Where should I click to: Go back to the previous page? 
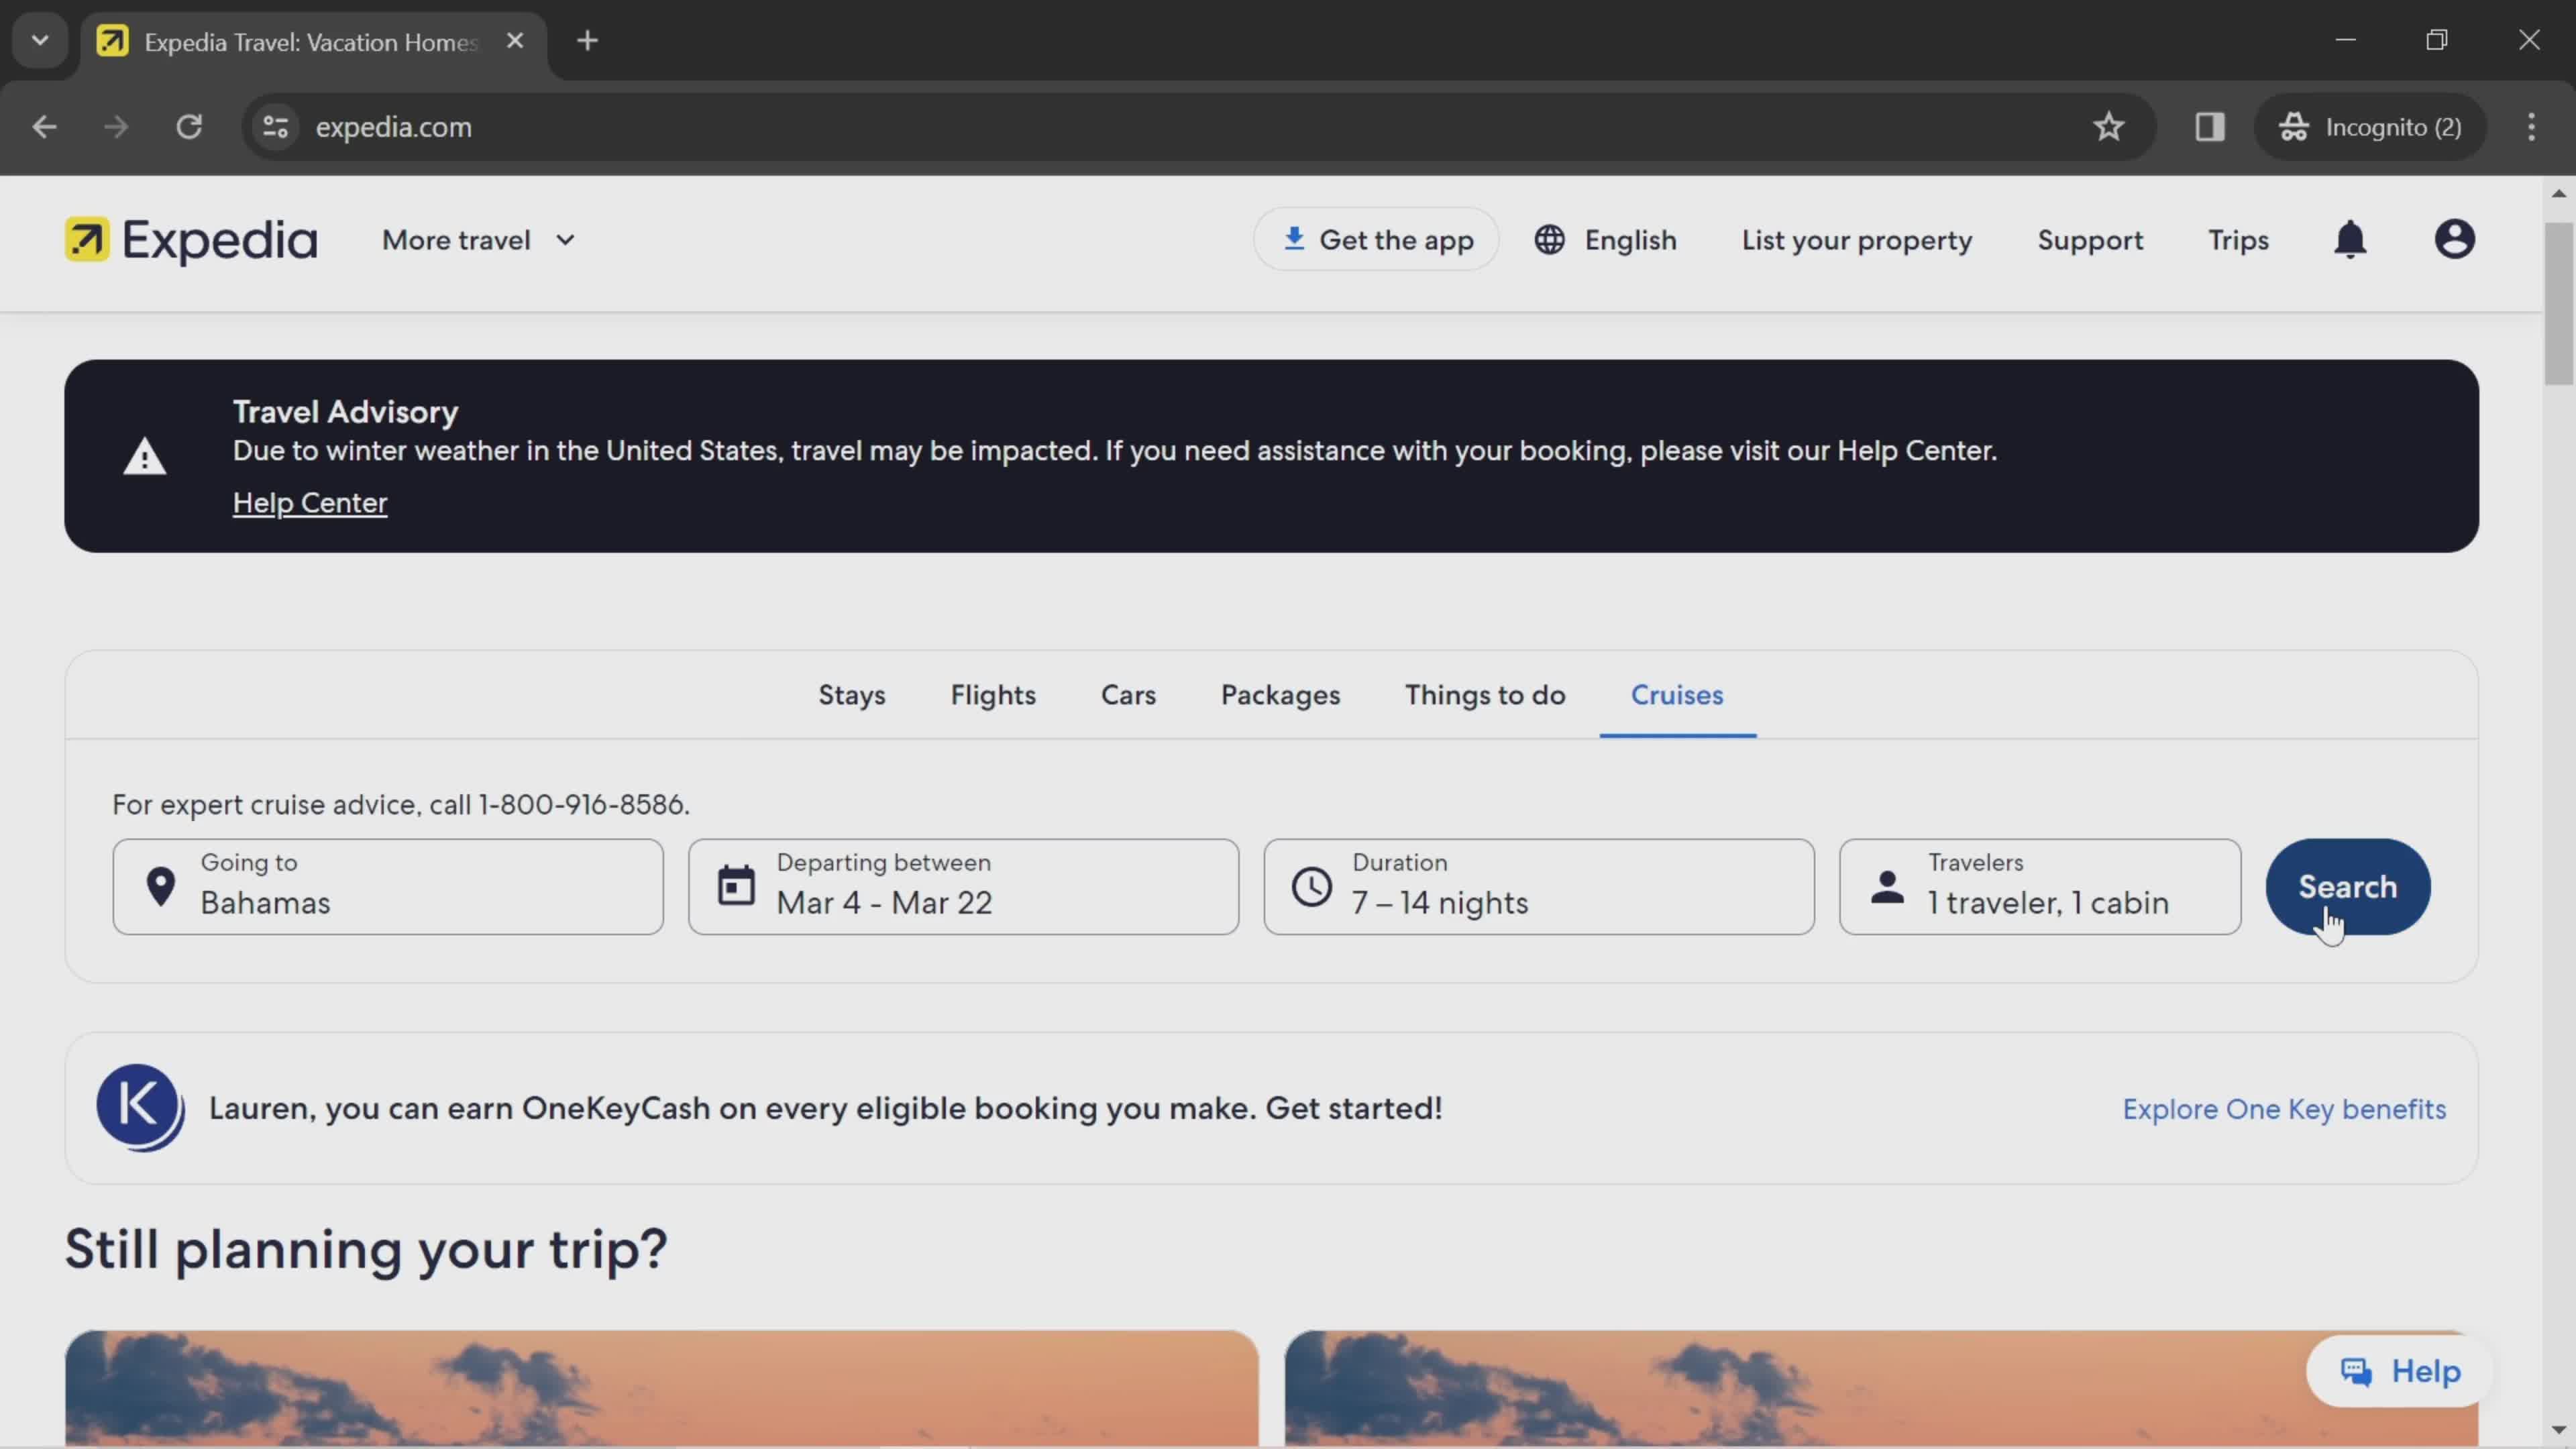[x=44, y=127]
